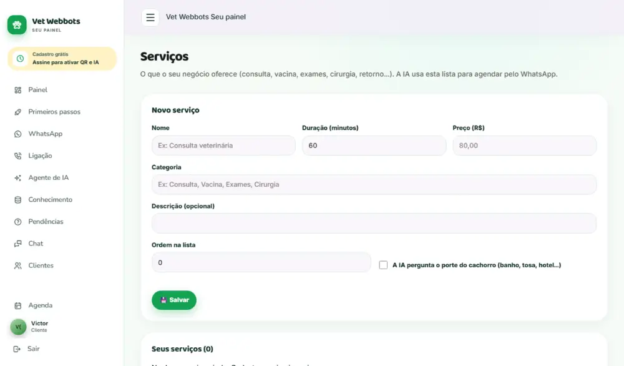Click the Vet Webbots brand title
The height and width of the screenshot is (366, 624).
point(56,21)
